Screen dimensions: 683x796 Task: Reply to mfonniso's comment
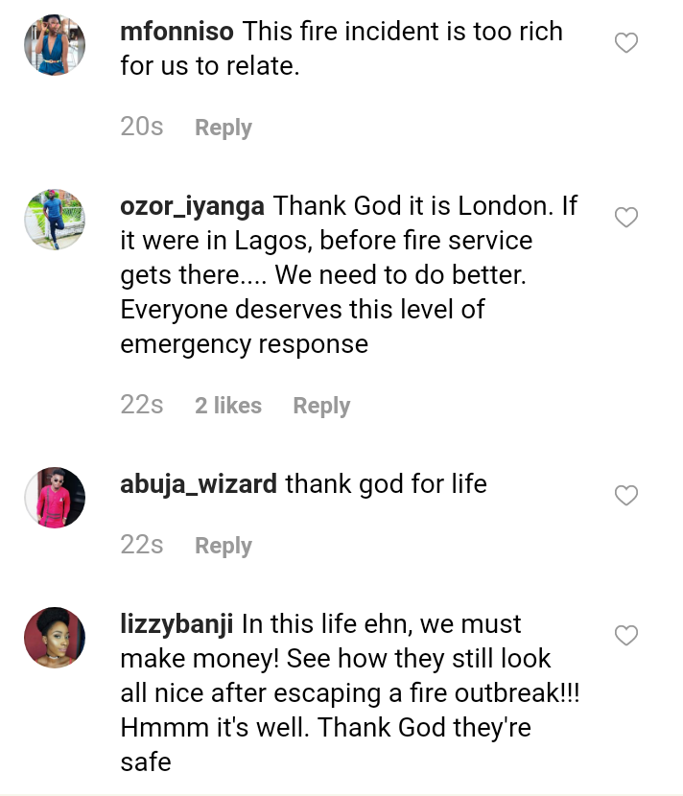click(223, 128)
